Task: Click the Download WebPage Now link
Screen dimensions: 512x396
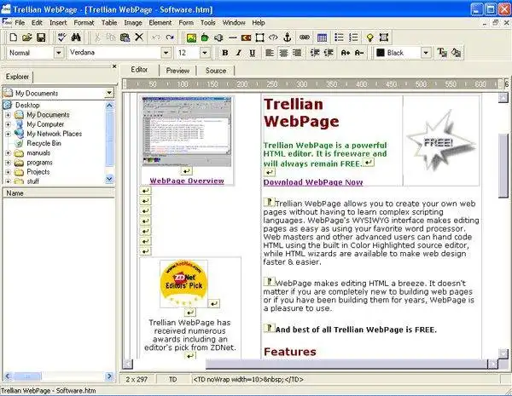Action: [313, 182]
